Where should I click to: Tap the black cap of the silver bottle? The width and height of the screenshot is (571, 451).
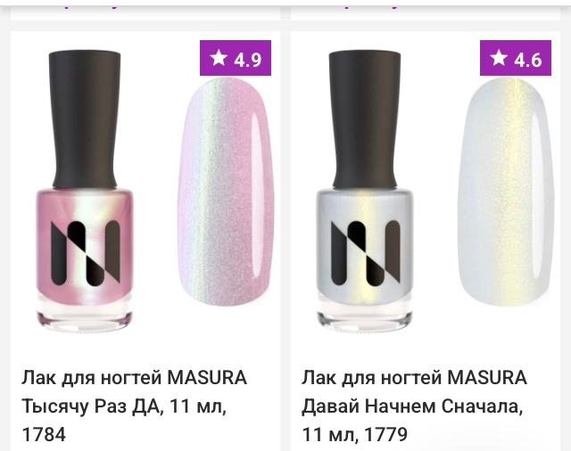pyautogui.click(x=365, y=119)
